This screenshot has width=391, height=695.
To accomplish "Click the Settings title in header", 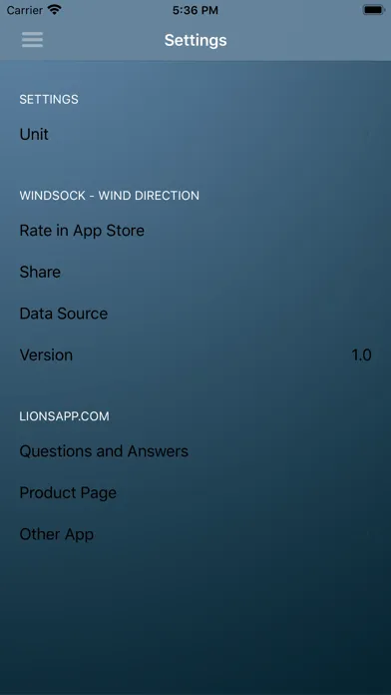I will (x=195, y=40).
